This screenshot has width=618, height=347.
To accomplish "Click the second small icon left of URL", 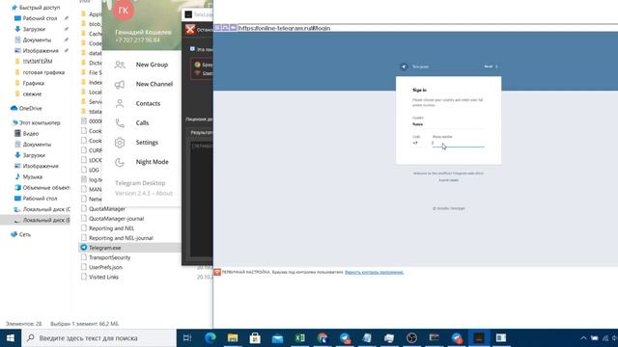I will click(x=225, y=28).
